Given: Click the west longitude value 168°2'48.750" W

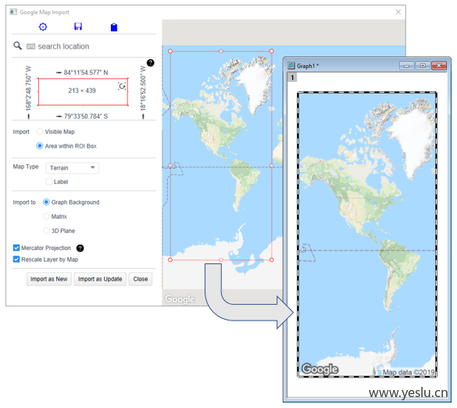Looking at the screenshot, I should coord(28,88).
